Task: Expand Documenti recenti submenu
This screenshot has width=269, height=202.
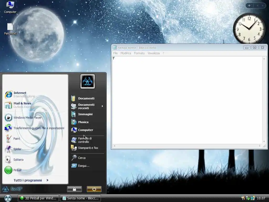Action: tap(87, 106)
